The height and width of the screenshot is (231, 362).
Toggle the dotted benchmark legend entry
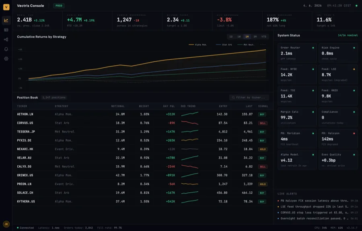point(263,45)
